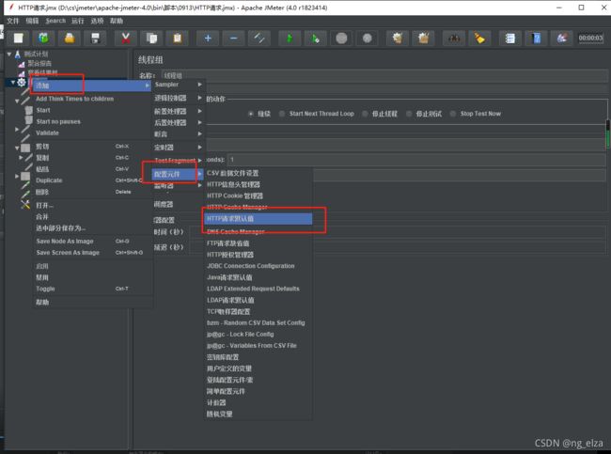The image size is (611, 454).
Task: Choose Save Node As Image
Action: point(65,242)
